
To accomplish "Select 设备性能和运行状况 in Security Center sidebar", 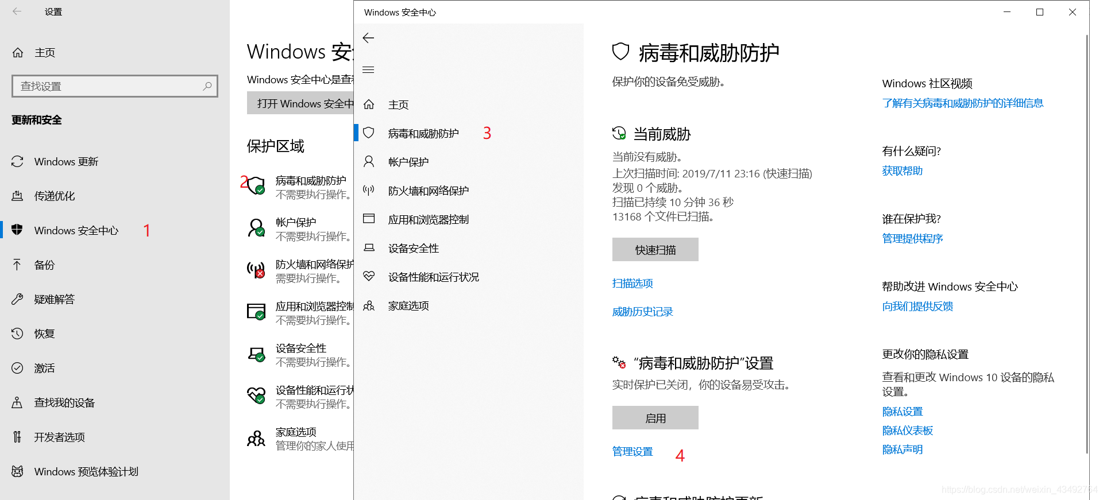I will pos(433,277).
